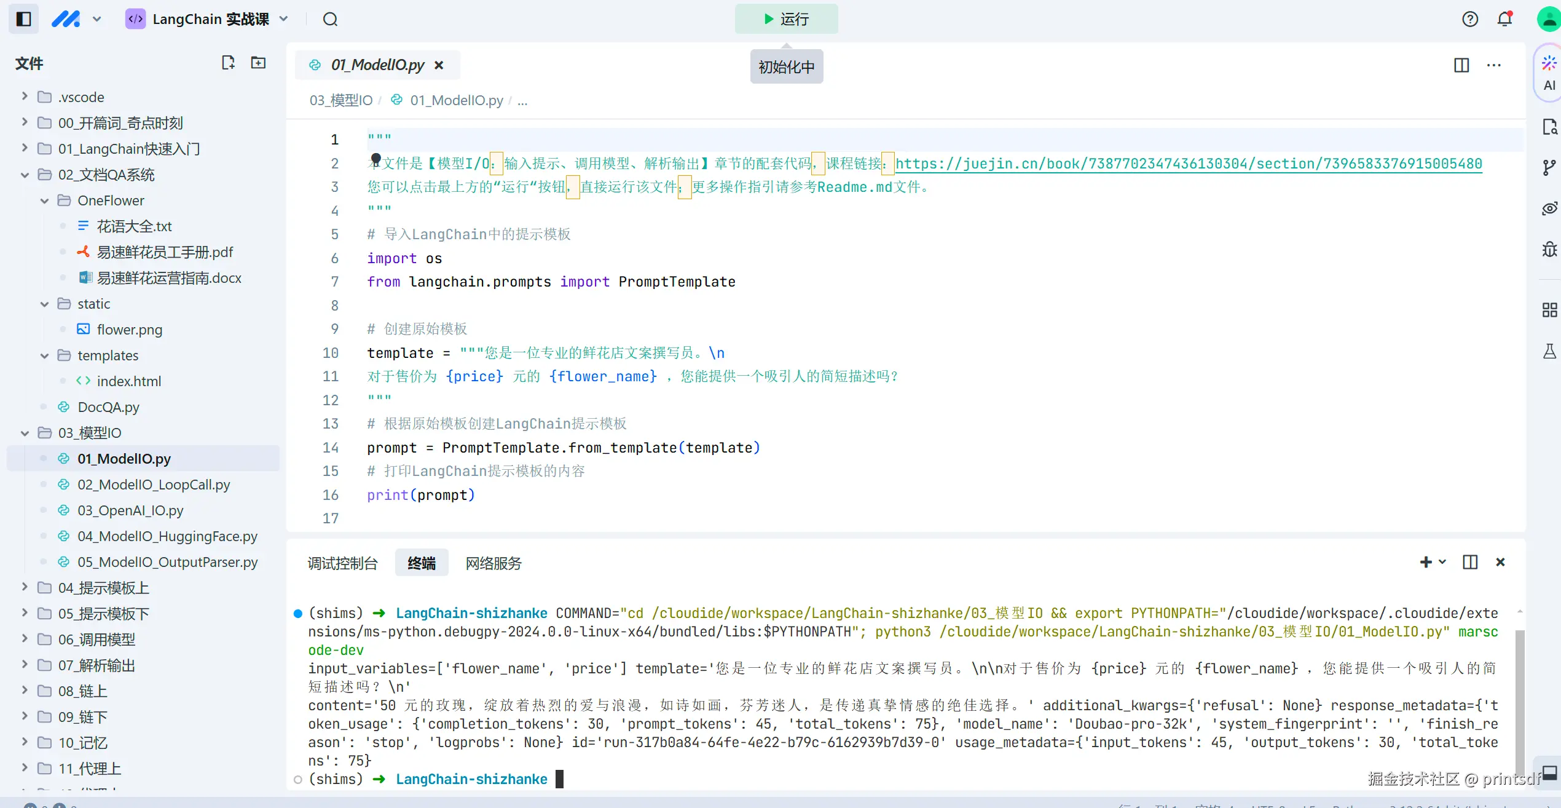The image size is (1561, 808).
Task: Open the juejin.cn course link in code
Action: click(1188, 164)
